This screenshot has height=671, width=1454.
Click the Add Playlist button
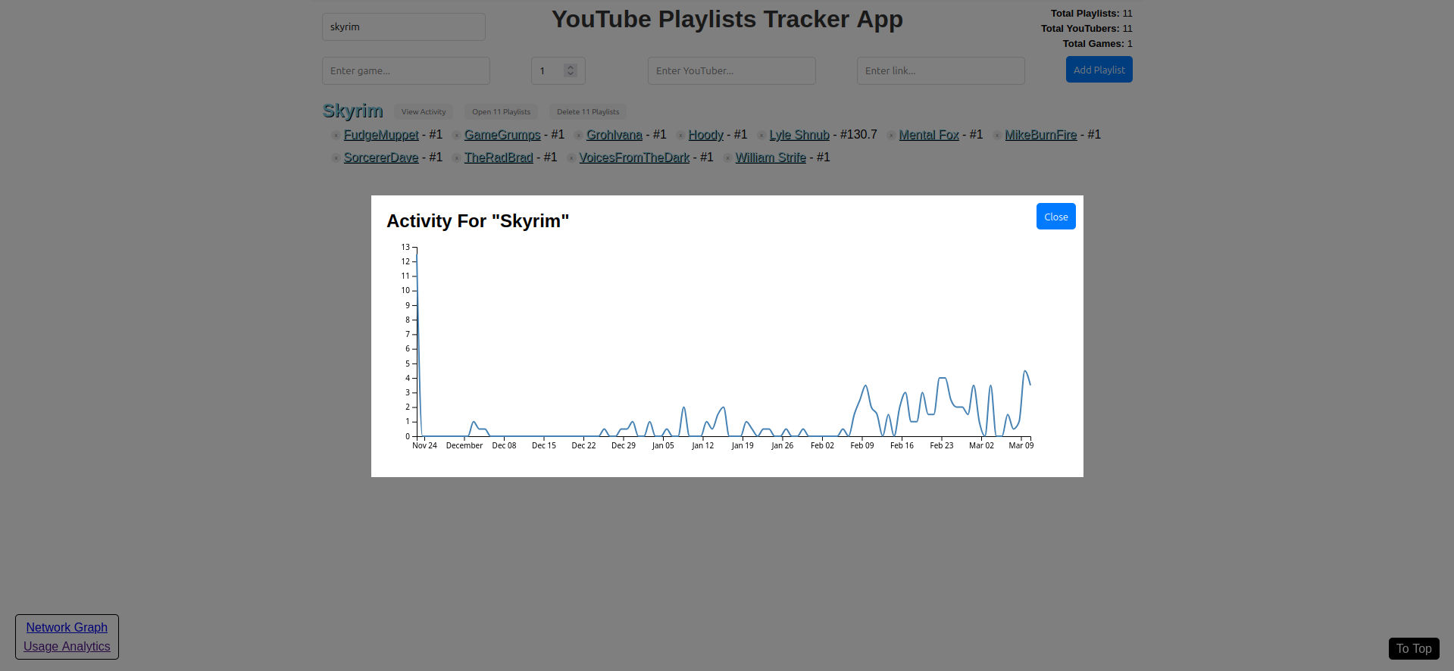click(1099, 69)
